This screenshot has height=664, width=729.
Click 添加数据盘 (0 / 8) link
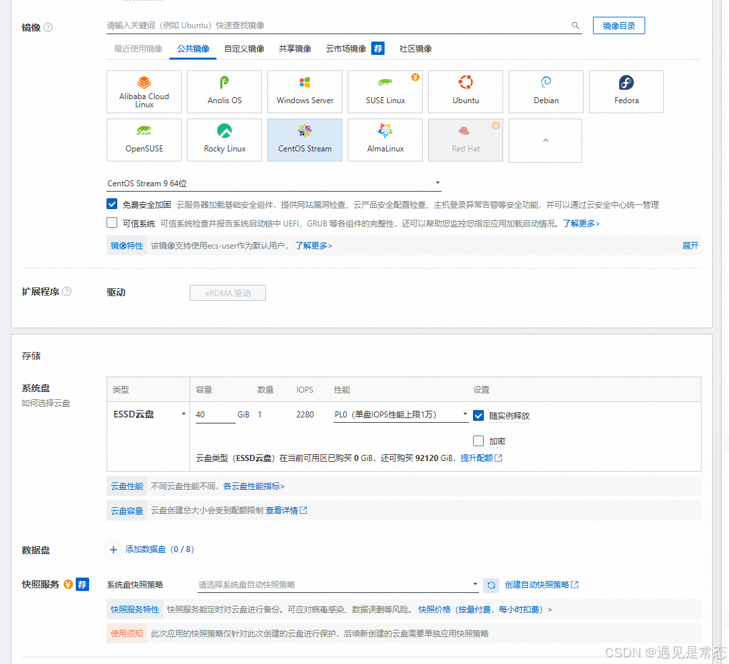pos(159,549)
